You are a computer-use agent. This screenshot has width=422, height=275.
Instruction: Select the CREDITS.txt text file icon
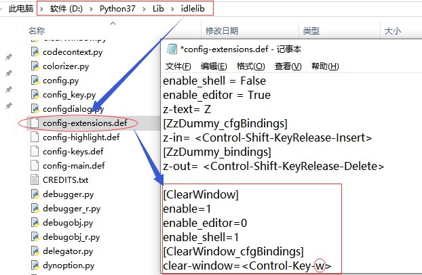pos(35,180)
